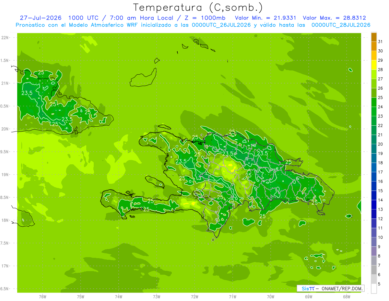Pick the dark blue swatch between 13 and 14
Screen dimensions: 389x301
click(x=374, y=205)
